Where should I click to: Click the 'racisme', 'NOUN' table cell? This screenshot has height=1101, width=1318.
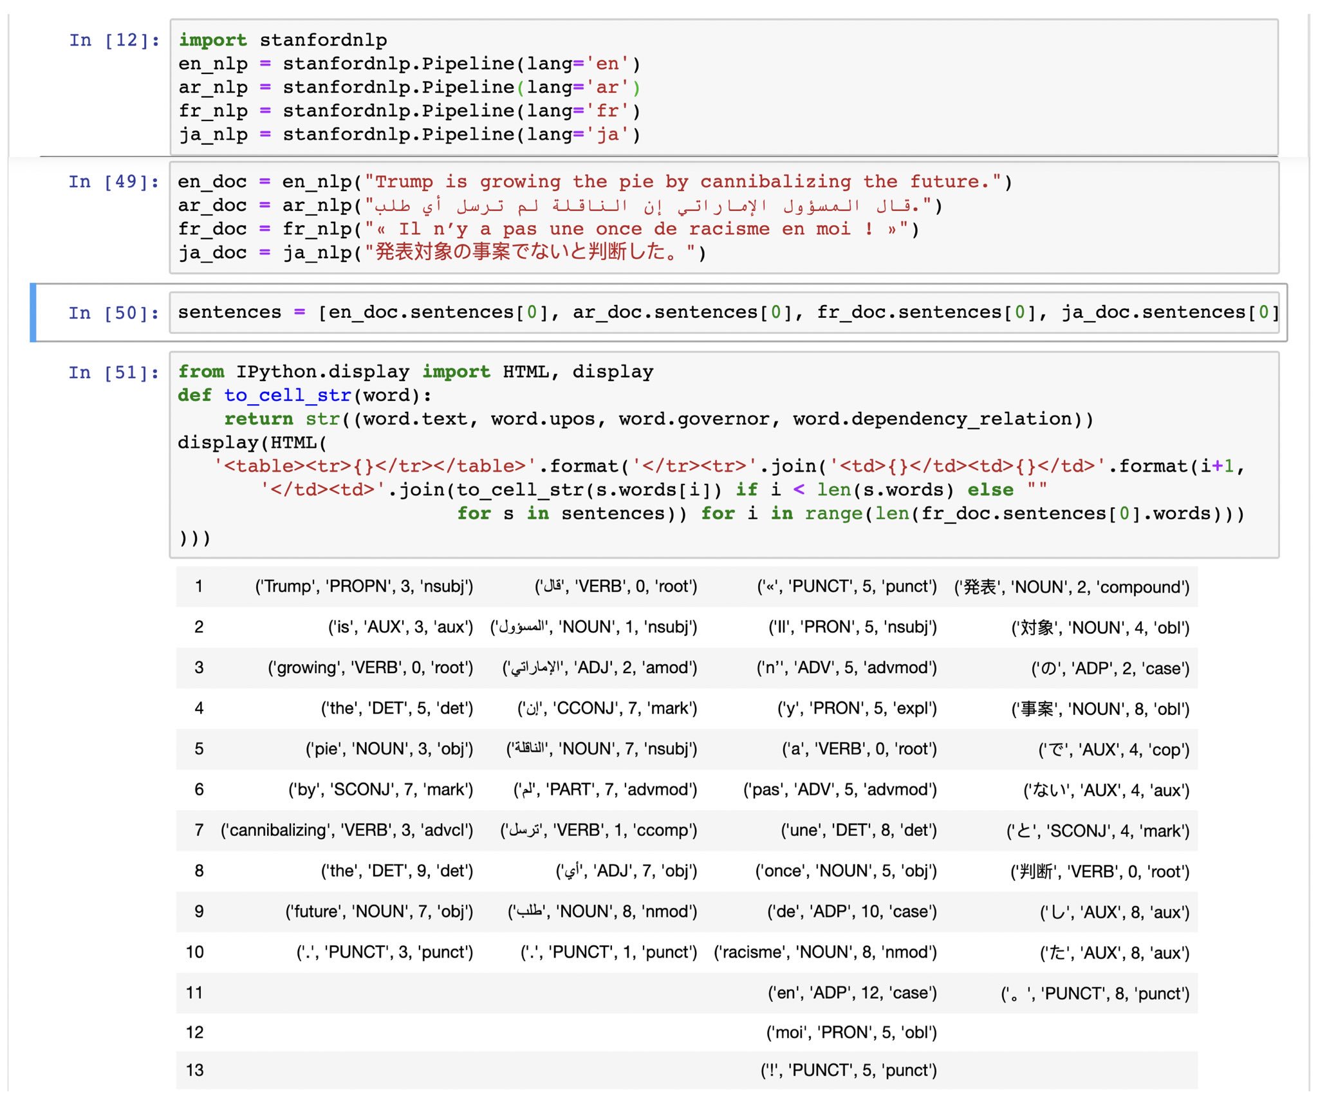coord(825,952)
